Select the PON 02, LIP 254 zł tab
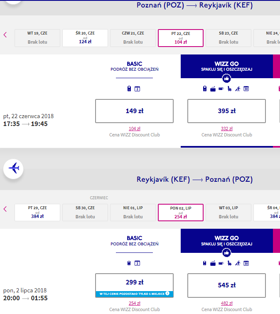The height and width of the screenshot is (314, 280). 181,213
